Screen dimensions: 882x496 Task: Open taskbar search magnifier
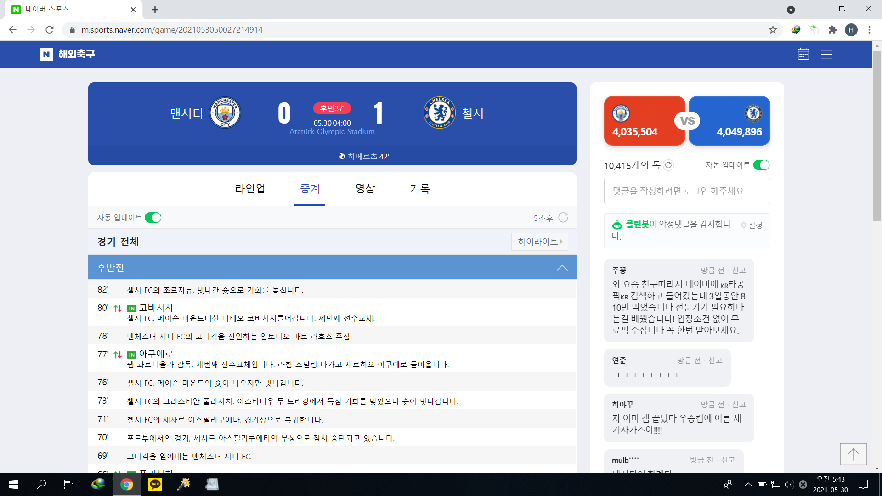click(x=41, y=484)
